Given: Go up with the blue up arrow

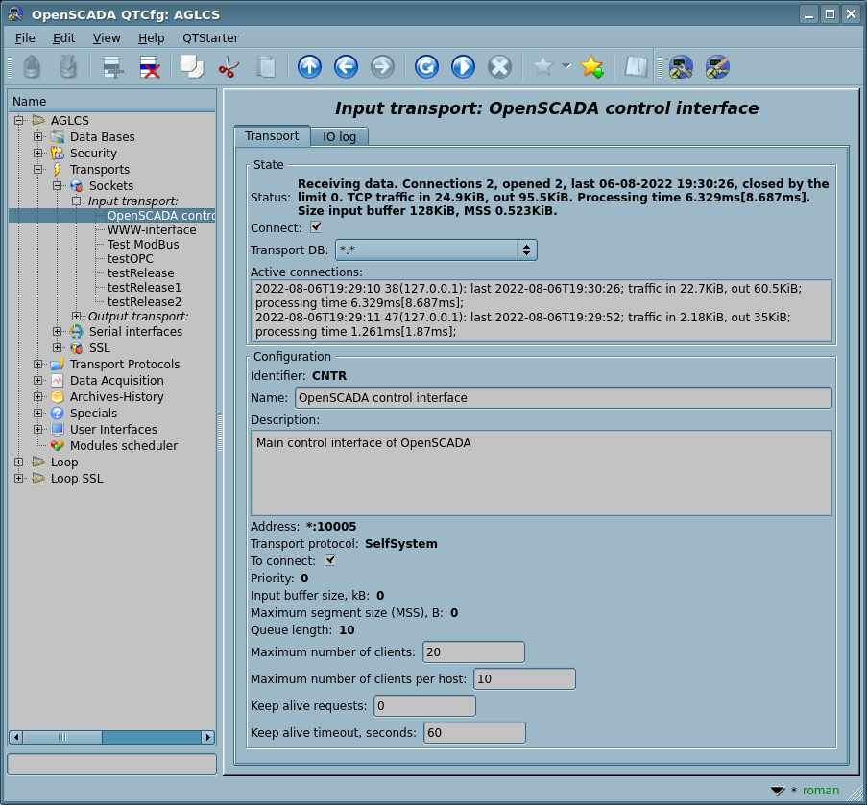Looking at the screenshot, I should pos(309,67).
